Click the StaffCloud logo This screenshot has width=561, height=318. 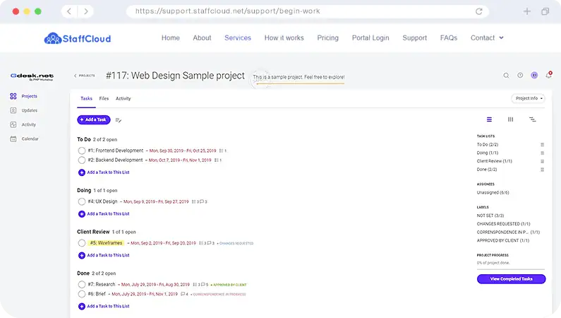78,38
